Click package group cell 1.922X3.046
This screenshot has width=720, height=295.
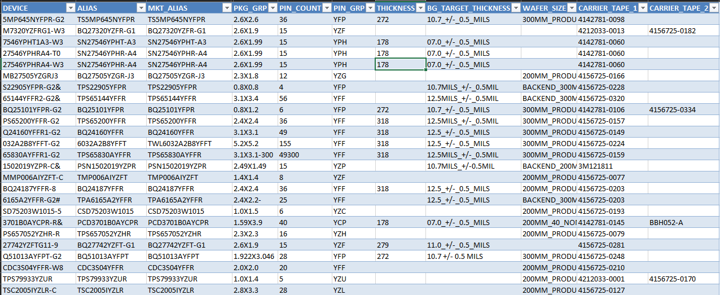(x=254, y=256)
